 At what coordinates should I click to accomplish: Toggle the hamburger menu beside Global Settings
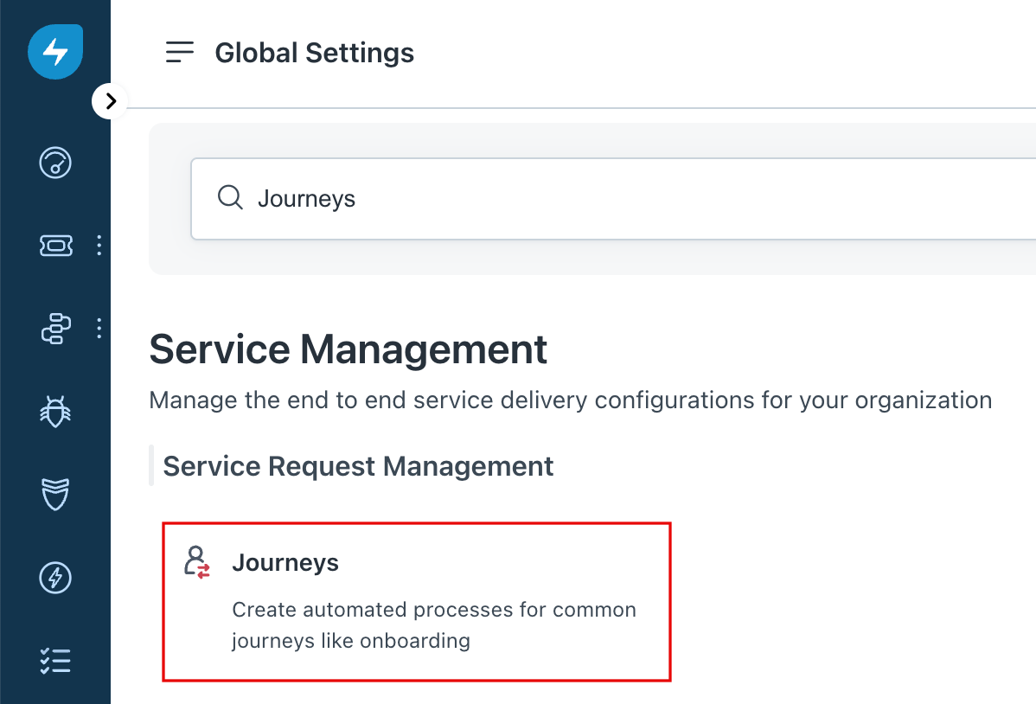pyautogui.click(x=180, y=52)
